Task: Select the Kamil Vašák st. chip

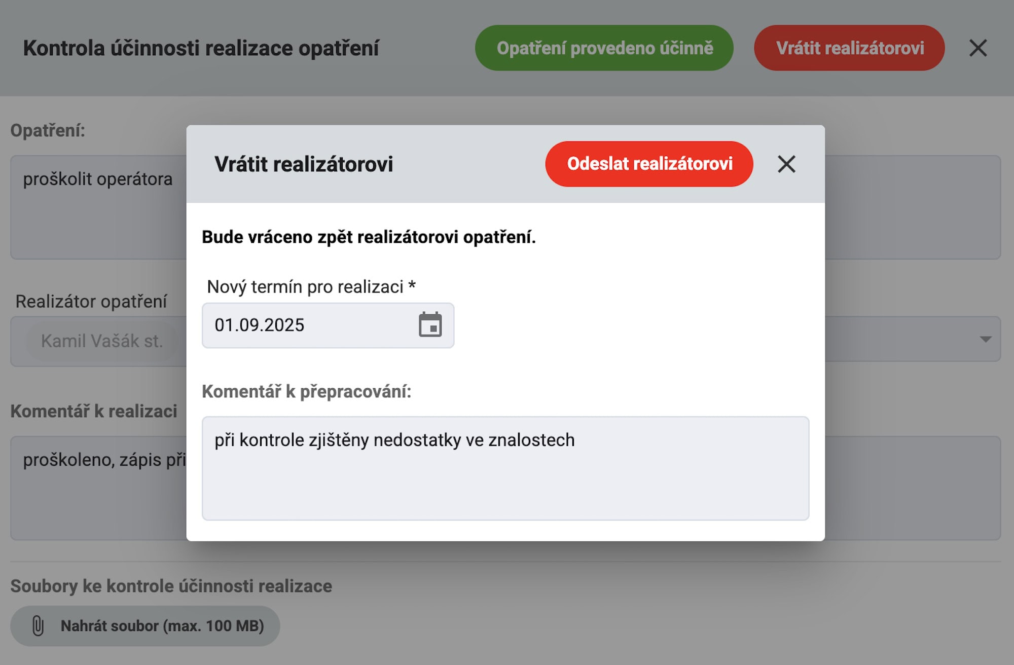Action: 102,341
